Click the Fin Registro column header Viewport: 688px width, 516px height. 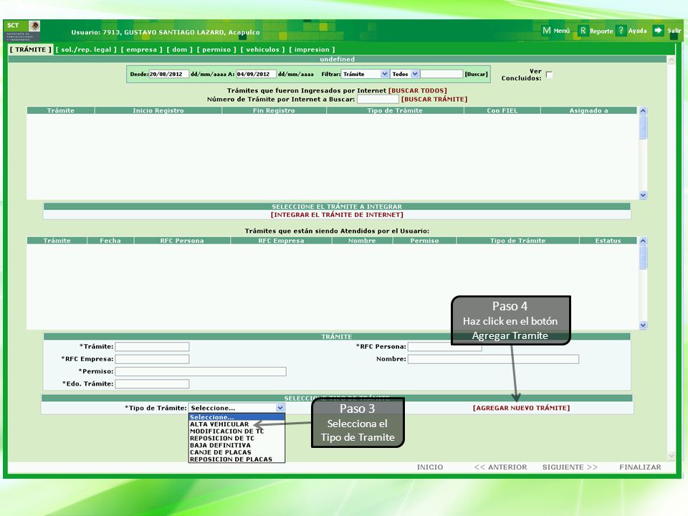tap(274, 110)
